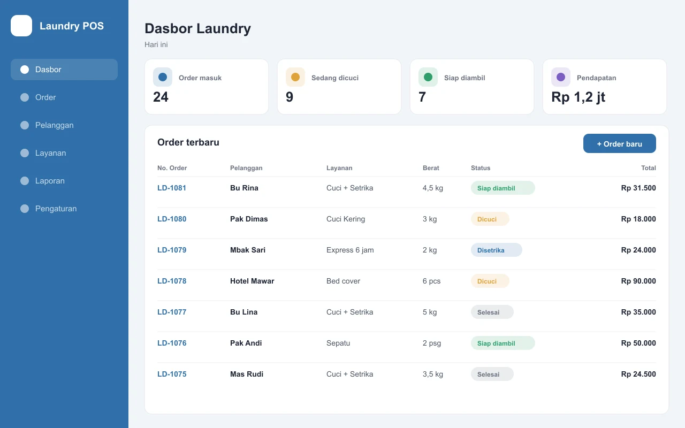The width and height of the screenshot is (685, 428).
Task: Click the Dicuci badge in Hotel Mawar row
Action: [490, 281]
